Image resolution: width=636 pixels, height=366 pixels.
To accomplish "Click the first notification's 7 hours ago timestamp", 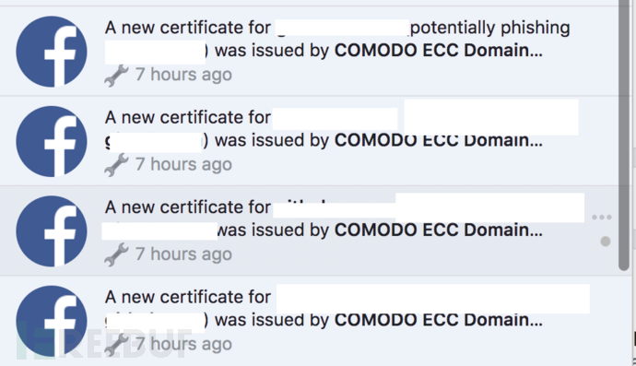I will (x=183, y=75).
